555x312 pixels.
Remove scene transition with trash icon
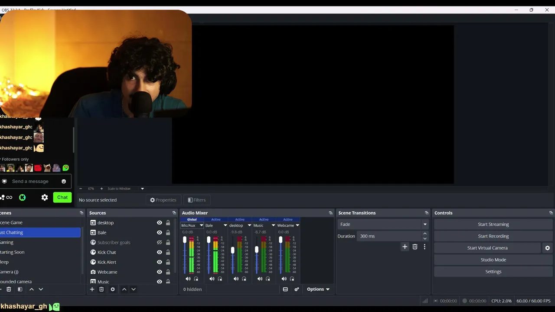(415, 247)
